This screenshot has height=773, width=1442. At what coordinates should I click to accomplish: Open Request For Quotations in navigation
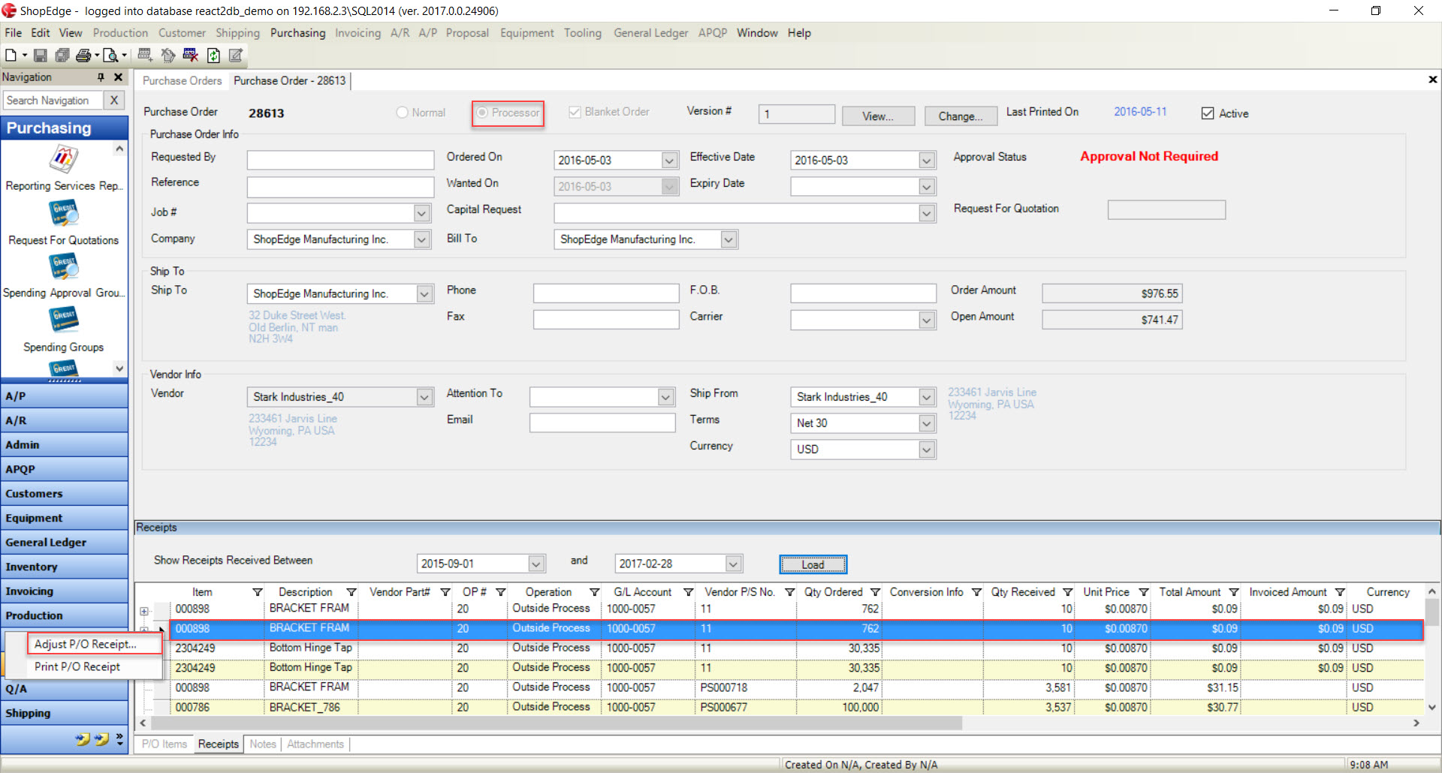(x=64, y=215)
